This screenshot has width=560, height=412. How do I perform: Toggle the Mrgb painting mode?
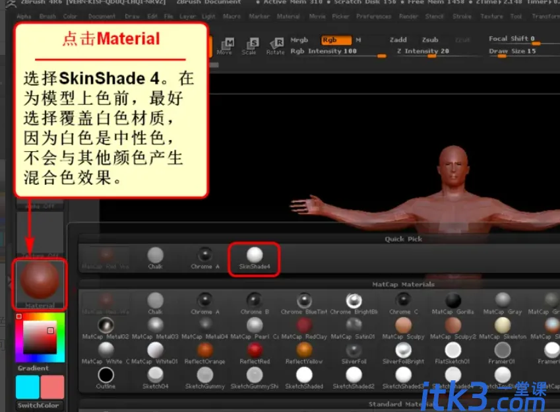[299, 40]
